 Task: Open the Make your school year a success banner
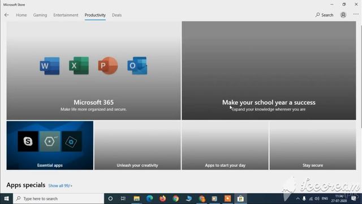click(269, 70)
